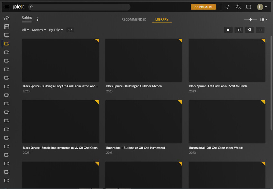Click title 'Bushradical - Off-Grid Cabin in the Woods'
Viewport: 273px width, 189px height.
[x=216, y=148]
